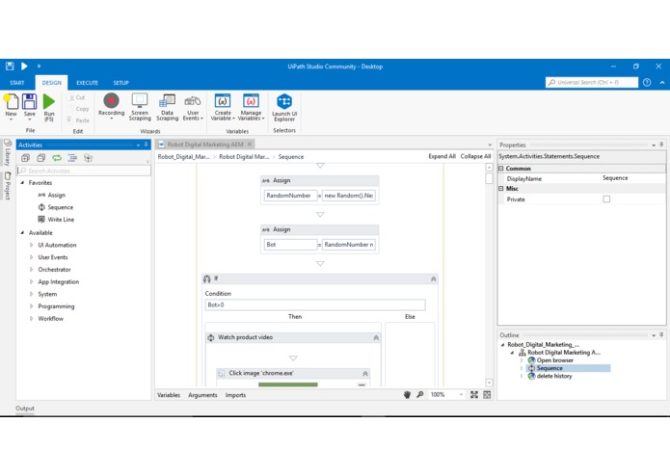Open the zoom percentage dropdown

[461, 395]
